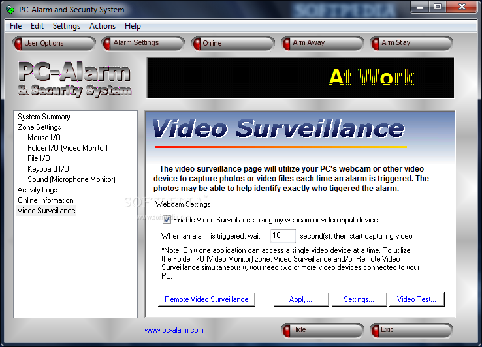Click the At Work LED status display

click(300, 78)
